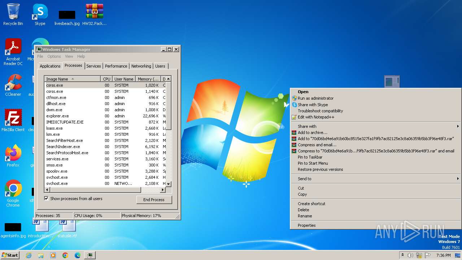462x260 pixels.
Task: Toggle Show processes from all users
Action: point(46,198)
